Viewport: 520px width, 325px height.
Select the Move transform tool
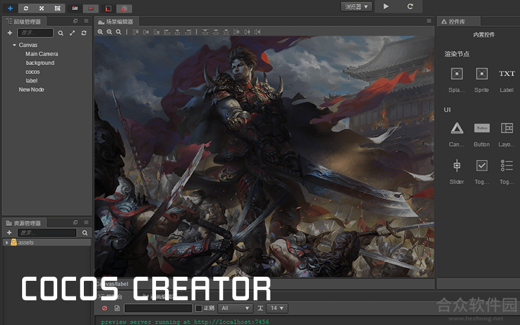(x=10, y=8)
